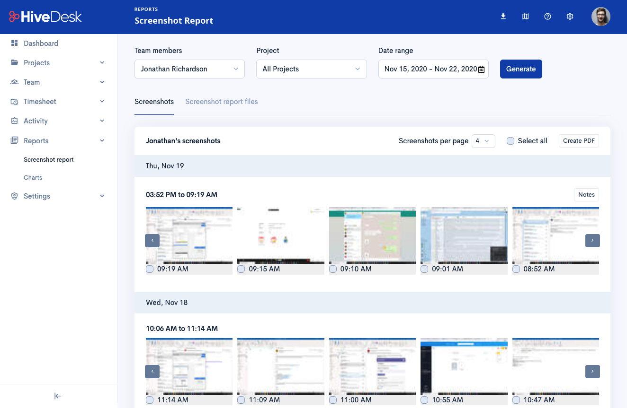Open the map icon in header

[x=525, y=17]
